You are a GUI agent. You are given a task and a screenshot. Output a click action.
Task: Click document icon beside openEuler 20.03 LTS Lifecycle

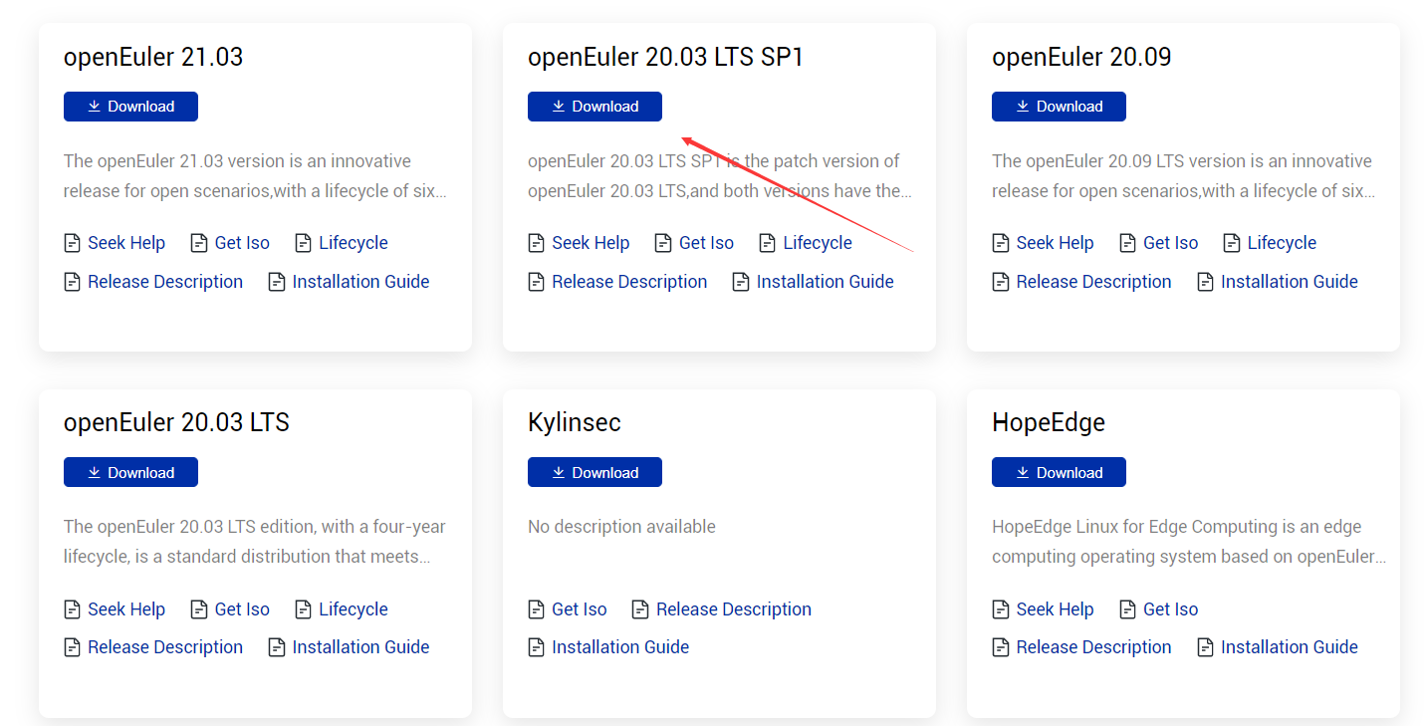click(303, 609)
